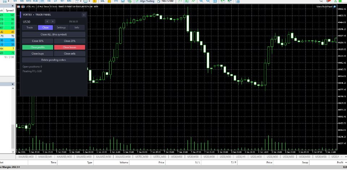Open the New Order dialog
The width and height of the screenshot is (347, 173).
pyautogui.click(x=165, y=1)
